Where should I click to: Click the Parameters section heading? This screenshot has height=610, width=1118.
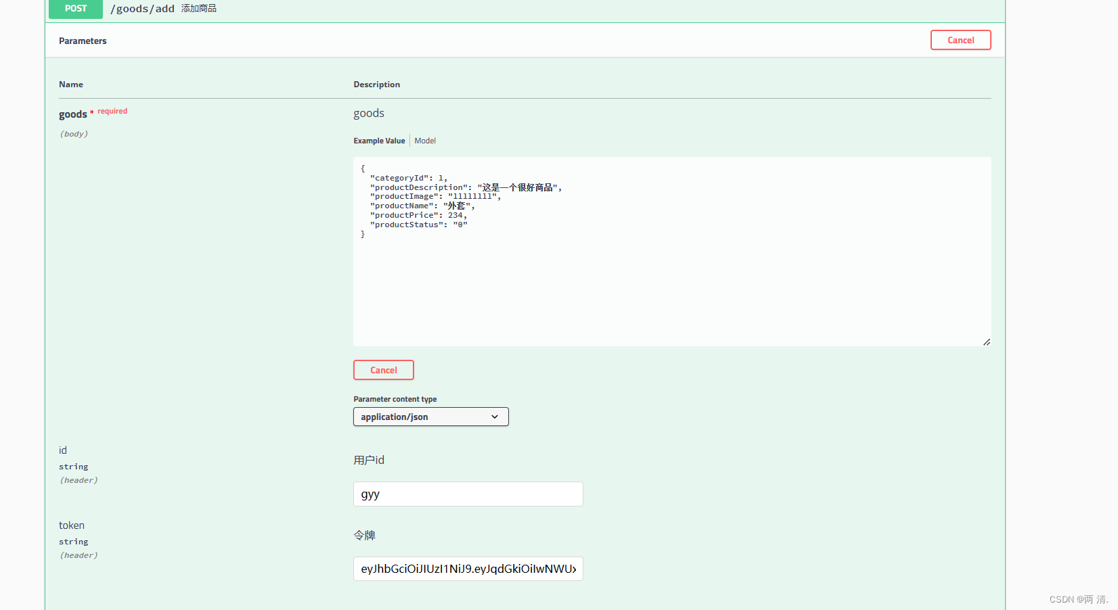coord(83,41)
